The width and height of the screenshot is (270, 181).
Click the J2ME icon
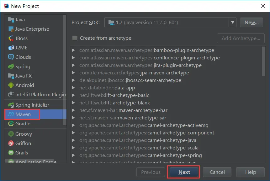(11, 48)
